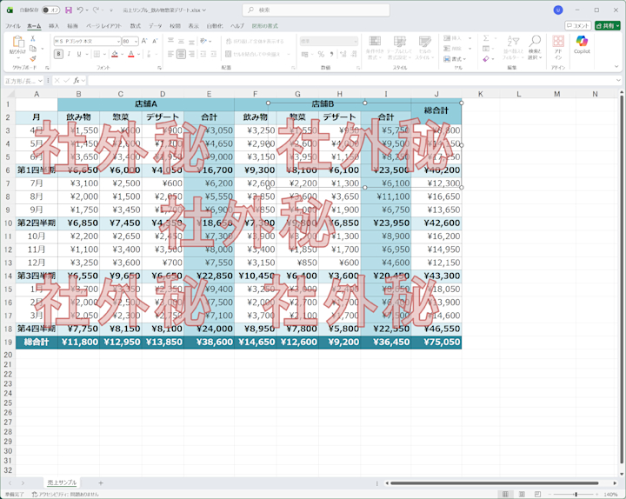
Task: Click increase indent icon
Action: 214,54
